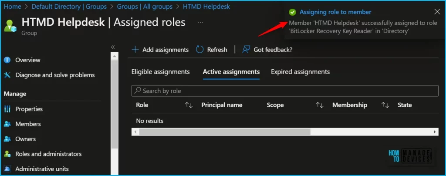446x176 pixels.
Task: Dismiss the Assigning role notification
Action: (x=437, y=12)
